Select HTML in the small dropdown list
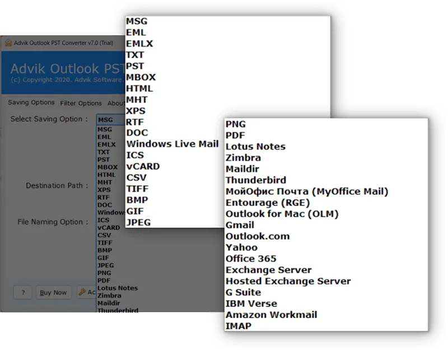The height and width of the screenshot is (350, 448). [x=106, y=175]
